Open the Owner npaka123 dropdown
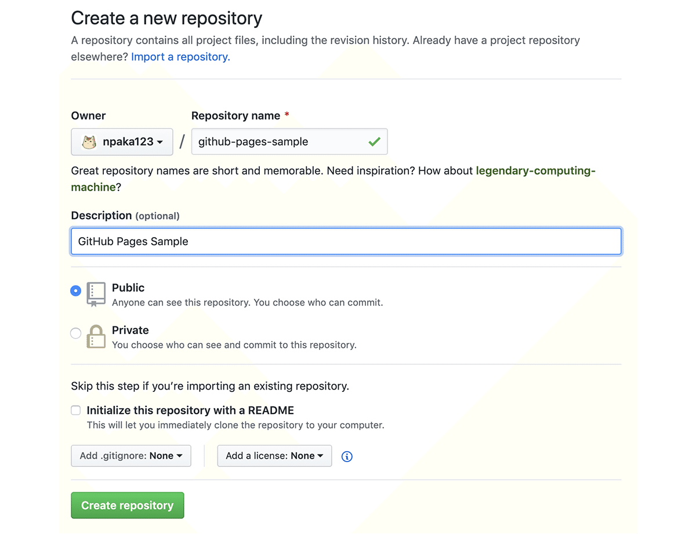The height and width of the screenshot is (534, 696). click(x=122, y=141)
